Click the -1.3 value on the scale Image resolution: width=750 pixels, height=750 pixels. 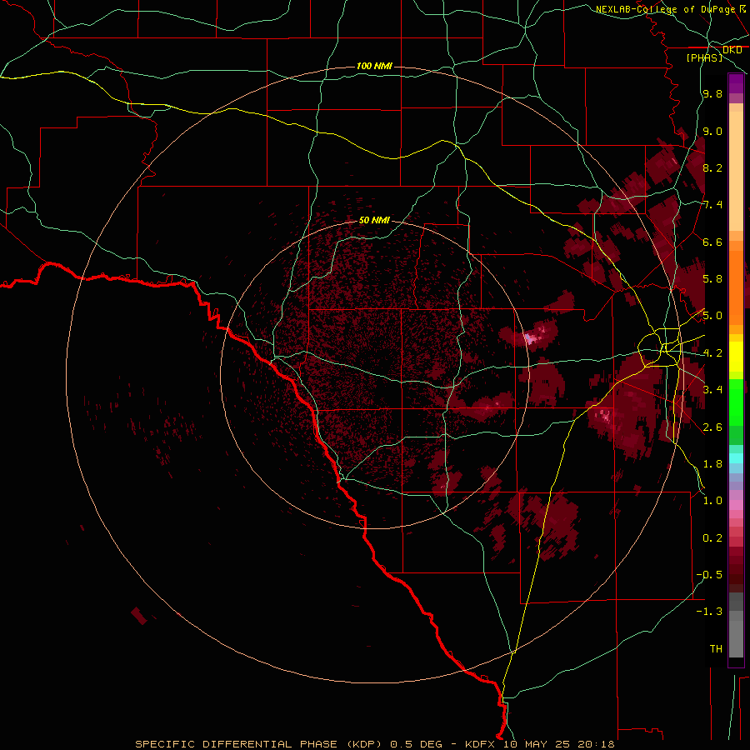click(709, 612)
